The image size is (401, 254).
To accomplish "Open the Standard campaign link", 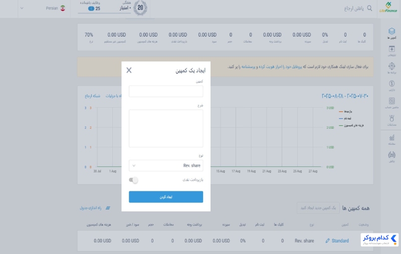I will [x=340, y=240].
